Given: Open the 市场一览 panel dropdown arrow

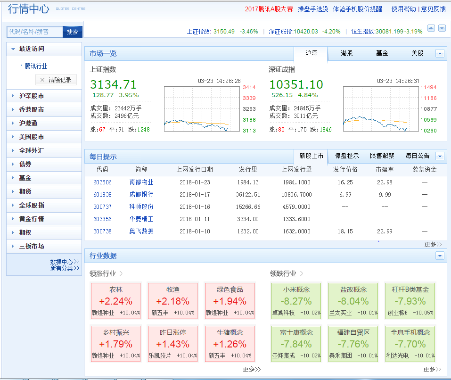Looking at the screenshot, I should [x=440, y=54].
